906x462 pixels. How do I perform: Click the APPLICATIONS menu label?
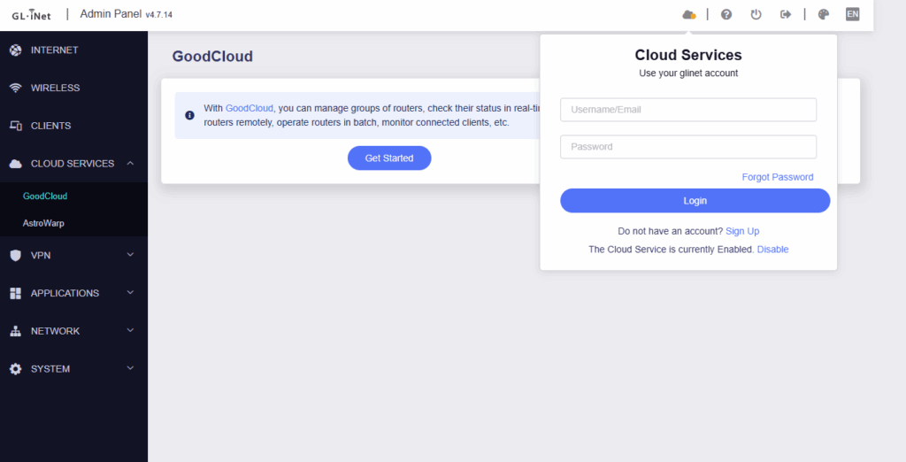tap(65, 293)
